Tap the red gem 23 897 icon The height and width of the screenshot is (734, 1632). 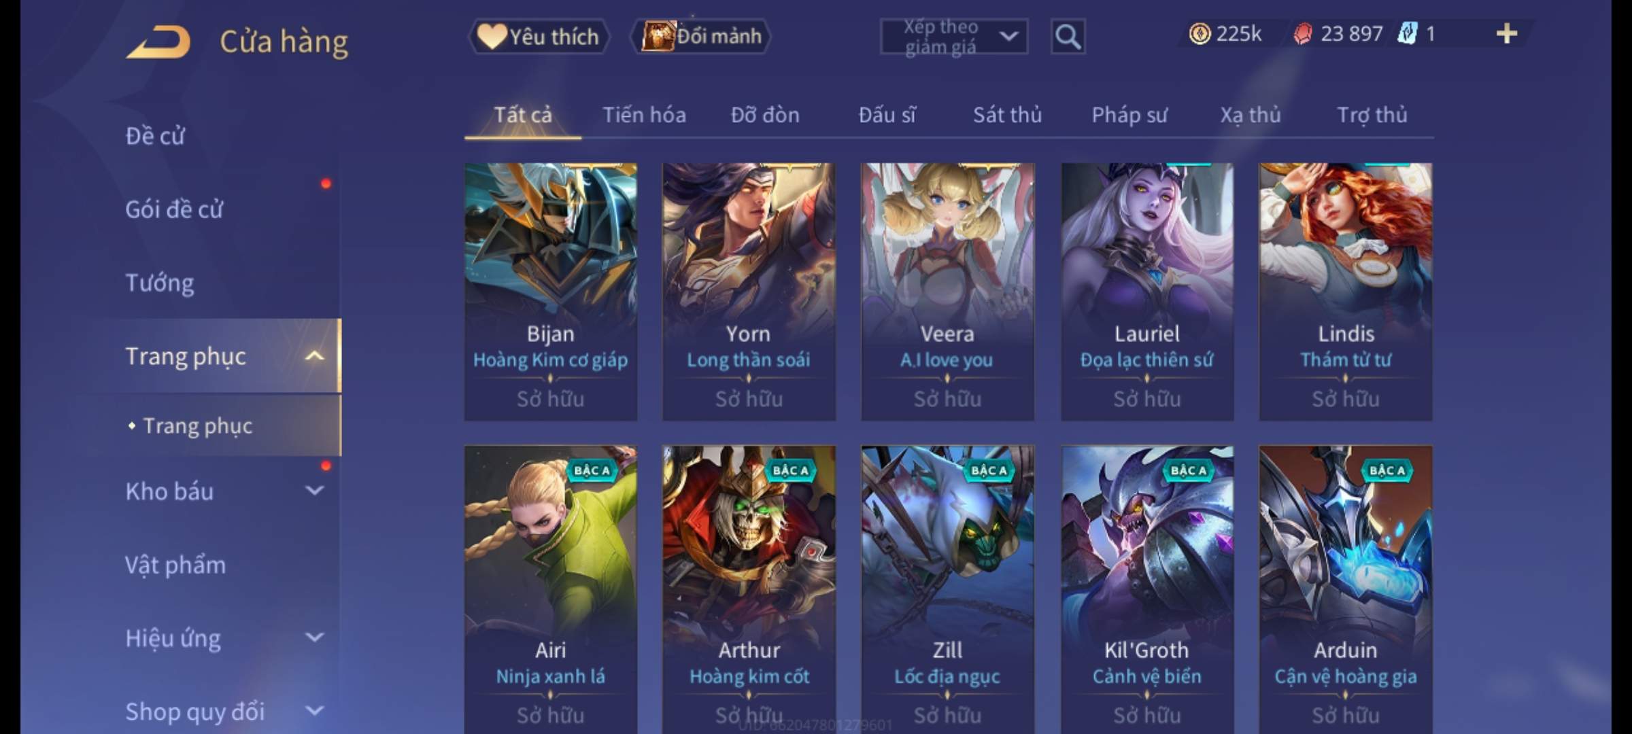1303,33
